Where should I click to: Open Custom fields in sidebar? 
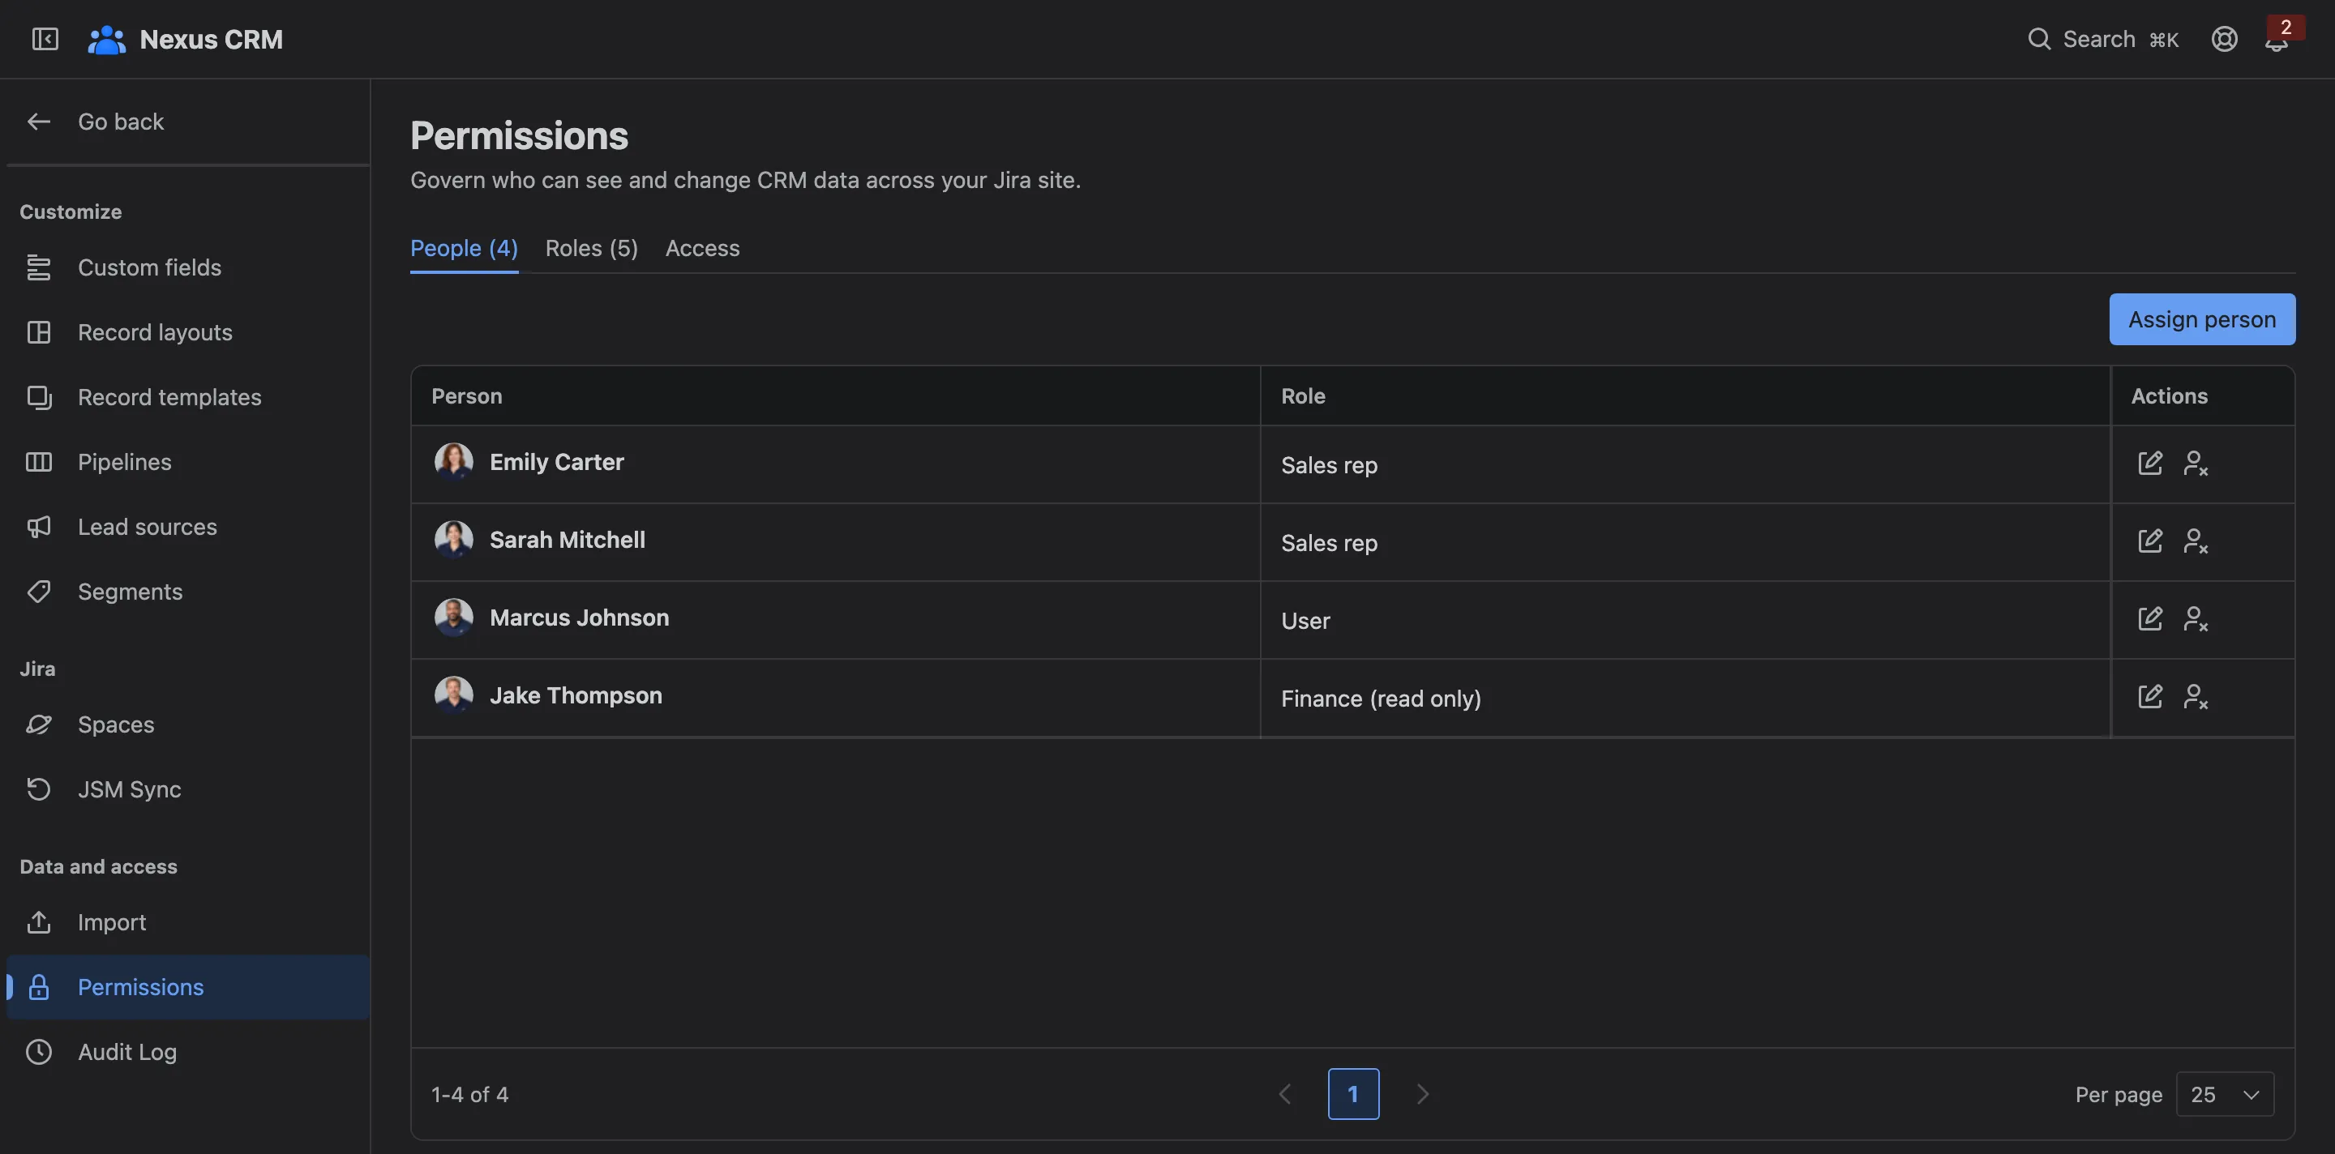187,267
